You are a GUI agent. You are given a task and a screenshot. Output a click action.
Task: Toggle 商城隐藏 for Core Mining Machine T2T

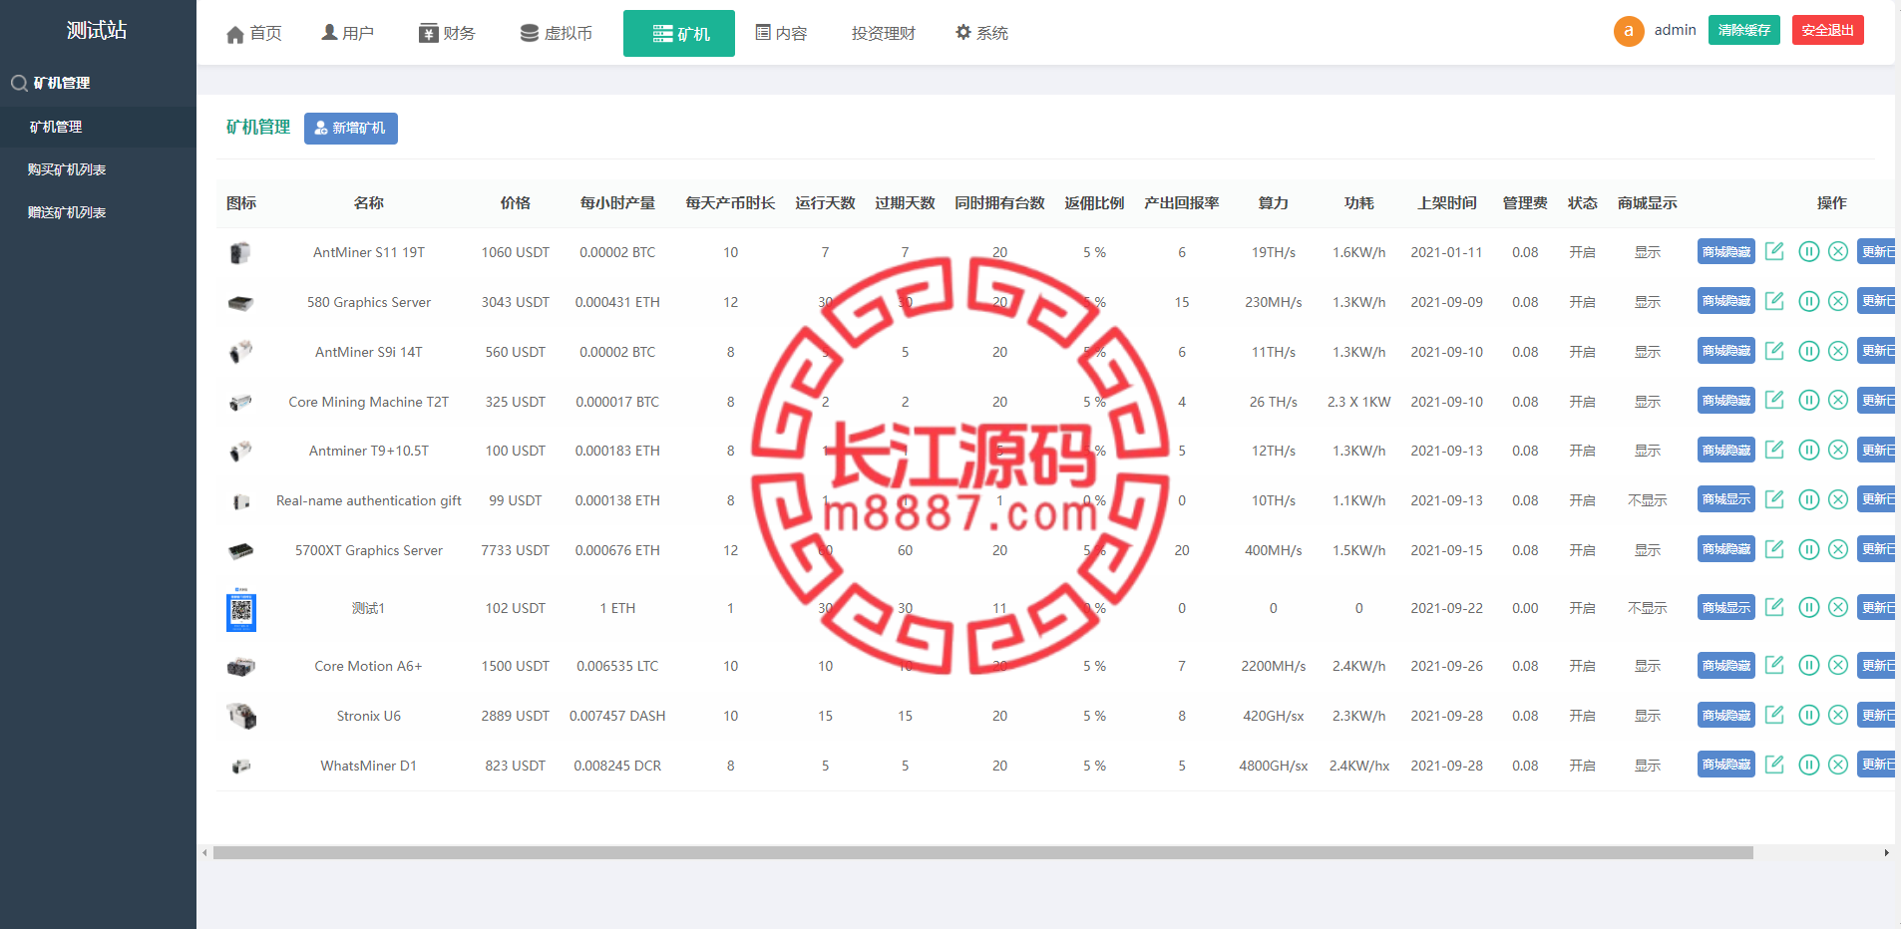click(x=1726, y=401)
